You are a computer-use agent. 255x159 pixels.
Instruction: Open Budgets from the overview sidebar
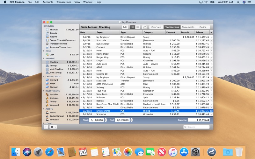click(53, 37)
